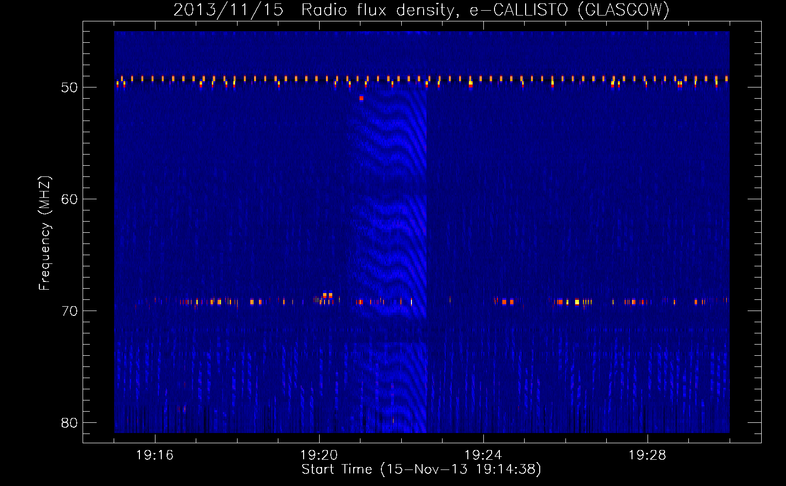
Task: Click the 19:24 time tick label
Action: tap(483, 455)
